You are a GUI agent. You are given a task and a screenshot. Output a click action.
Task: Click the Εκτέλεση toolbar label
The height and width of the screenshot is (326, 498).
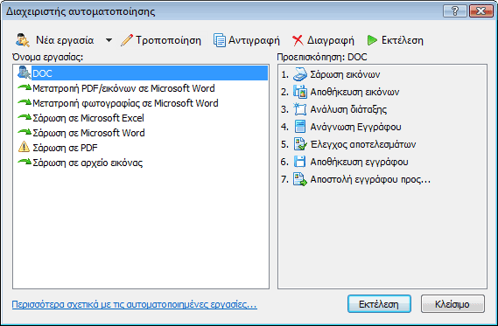[x=402, y=40]
